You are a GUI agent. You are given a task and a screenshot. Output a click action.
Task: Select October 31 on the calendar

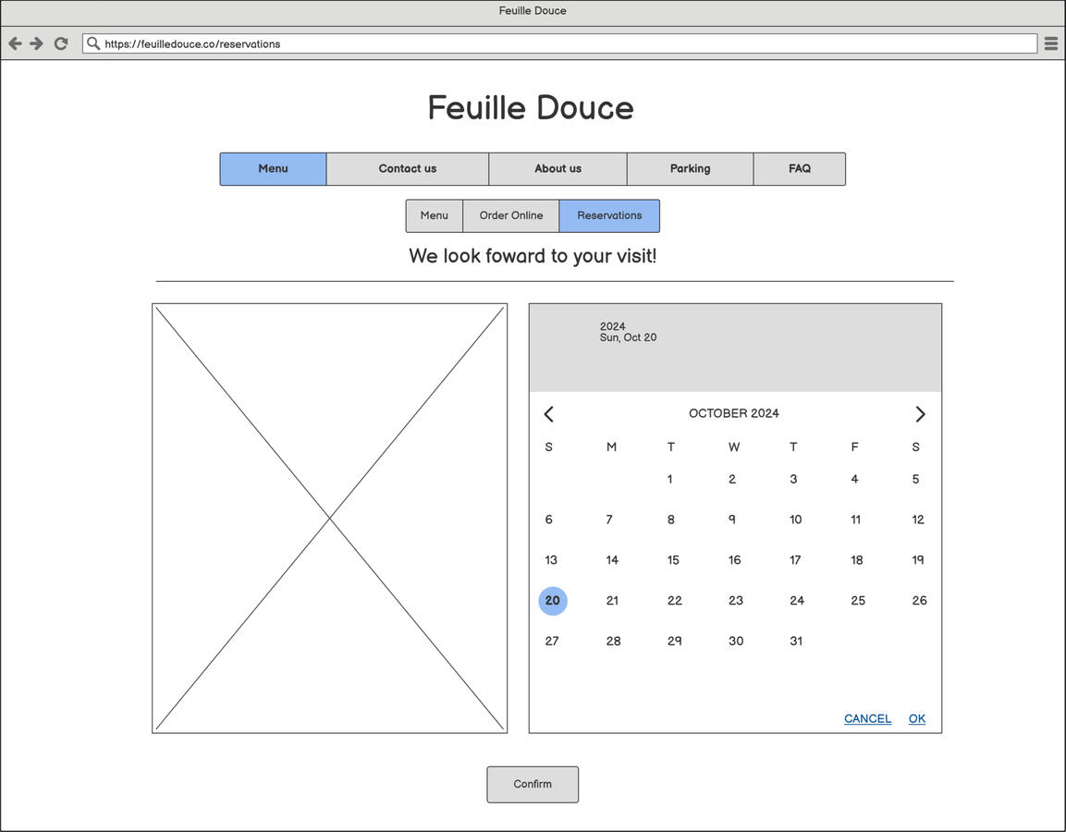coord(795,641)
